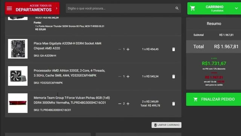Click the cart icon in Finalizar Pedido
241x136 pixels.
195,99
